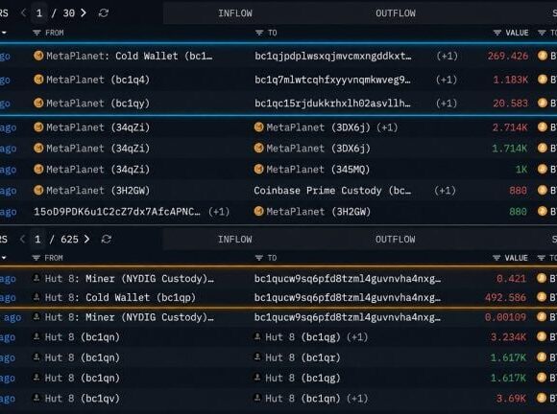Image resolution: width=557 pixels, height=414 pixels.
Task: Open Coinbase Prime Custody recipient link
Action: (332, 191)
